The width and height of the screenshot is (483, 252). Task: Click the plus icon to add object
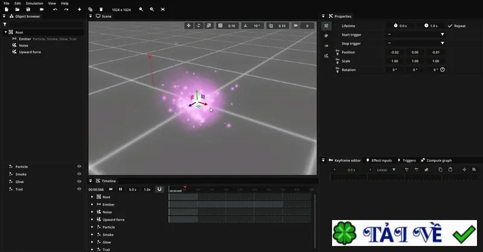(x=79, y=10)
